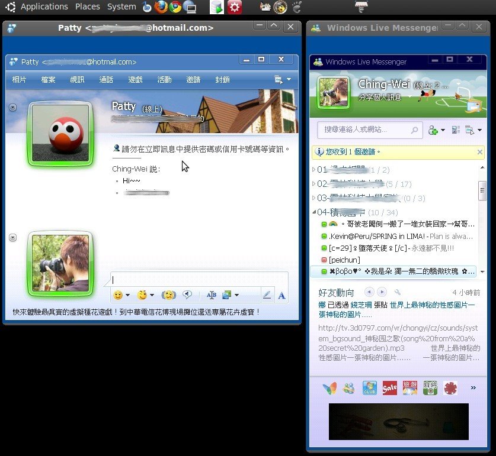Click 相片 in the chat menu bar
This screenshot has width=496, height=456.
[19, 80]
